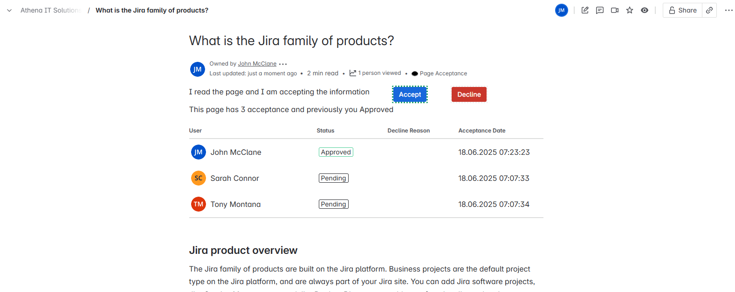Open the page comments icon
The width and height of the screenshot is (735, 292).
tap(600, 10)
